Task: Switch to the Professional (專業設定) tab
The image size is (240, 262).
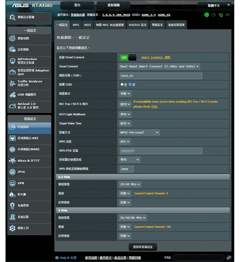Action: point(157,25)
